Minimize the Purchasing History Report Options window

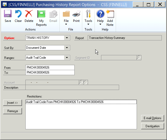[138, 4]
